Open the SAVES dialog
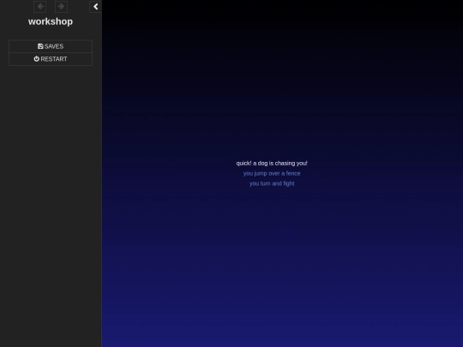Image resolution: width=463 pixels, height=347 pixels. (51, 46)
